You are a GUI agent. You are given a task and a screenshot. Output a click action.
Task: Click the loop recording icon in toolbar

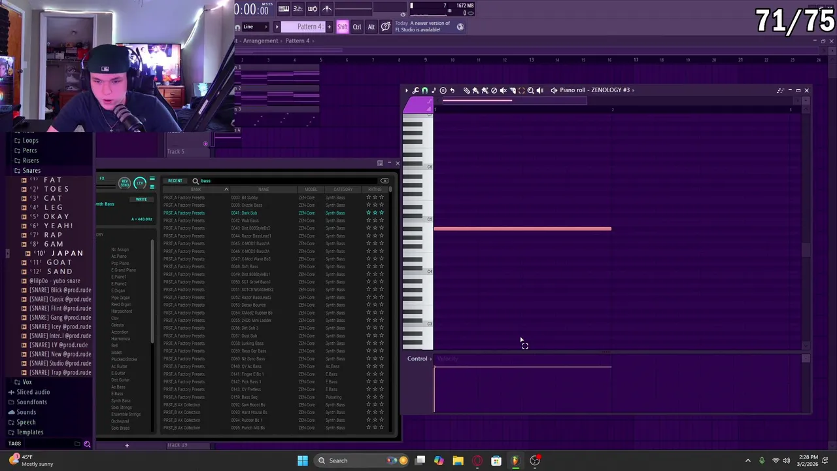pyautogui.click(x=313, y=9)
